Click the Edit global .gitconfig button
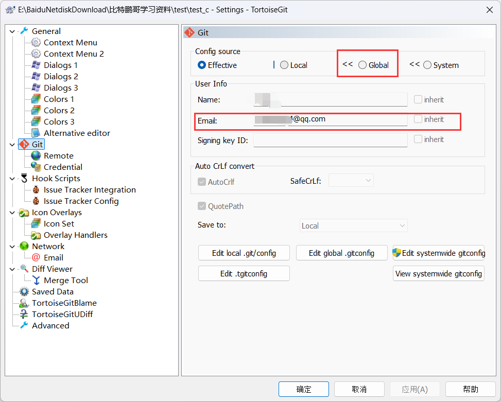Viewport: 501px width, 402px height. 341,253
